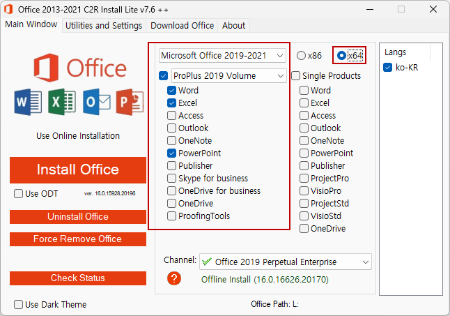Image resolution: width=450 pixels, height=316 pixels.
Task: Start installation with Install Office button
Action: click(78, 170)
